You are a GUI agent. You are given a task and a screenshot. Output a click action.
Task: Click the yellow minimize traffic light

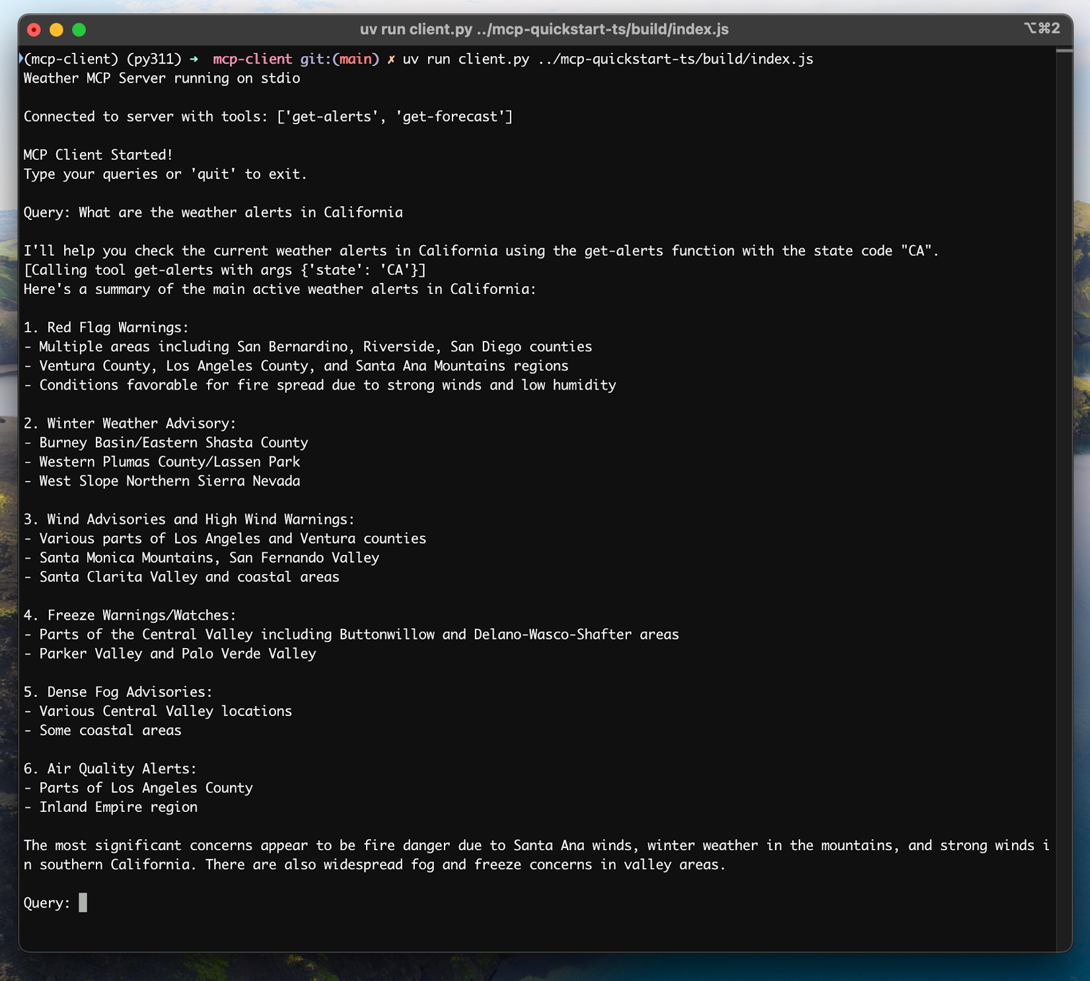pos(55,29)
